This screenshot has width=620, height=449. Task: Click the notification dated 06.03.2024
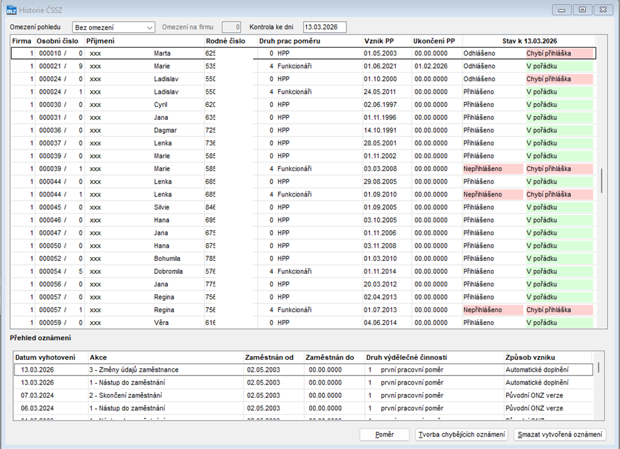(303, 408)
